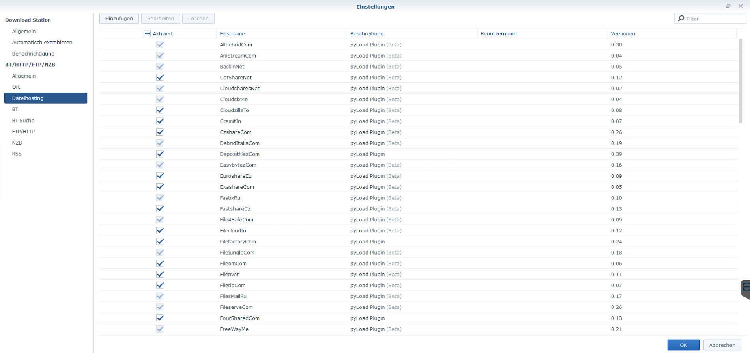Click the Löschen button
The image size is (750, 353).
(198, 19)
